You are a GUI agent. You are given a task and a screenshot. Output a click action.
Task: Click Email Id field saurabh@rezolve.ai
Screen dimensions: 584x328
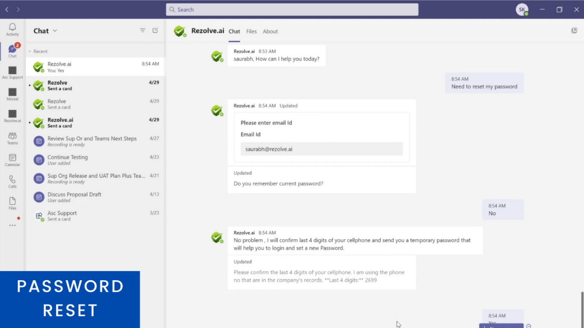tap(321, 149)
